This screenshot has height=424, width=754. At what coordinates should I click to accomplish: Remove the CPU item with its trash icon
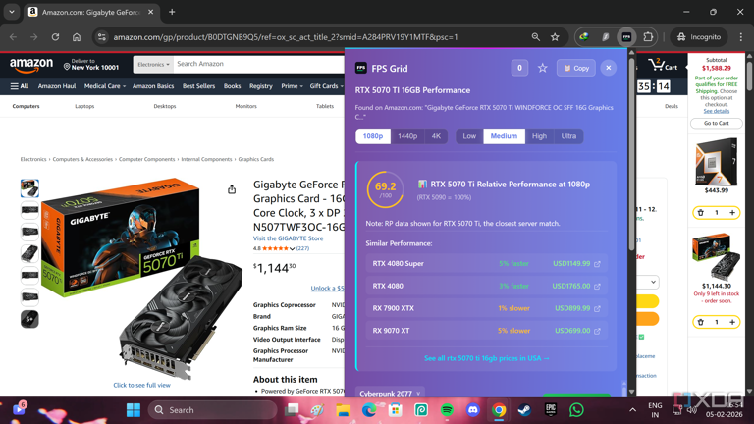[x=701, y=212]
